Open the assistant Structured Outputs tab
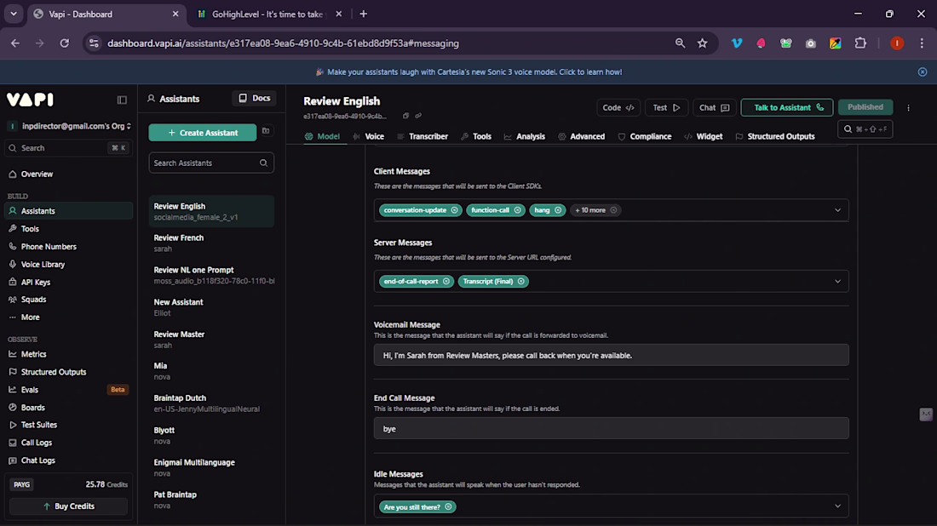This screenshot has height=526, width=937. tap(775, 137)
